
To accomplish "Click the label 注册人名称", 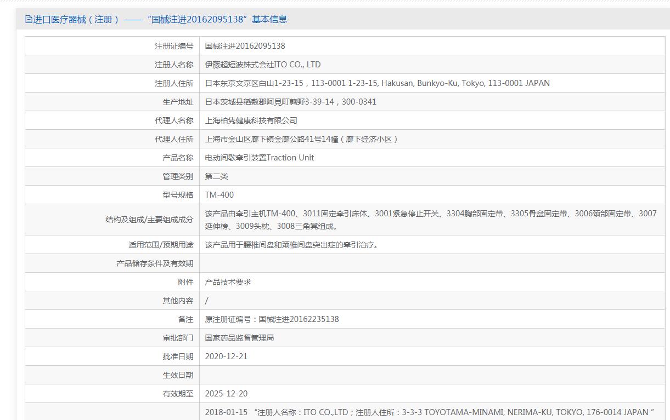I will (174, 65).
